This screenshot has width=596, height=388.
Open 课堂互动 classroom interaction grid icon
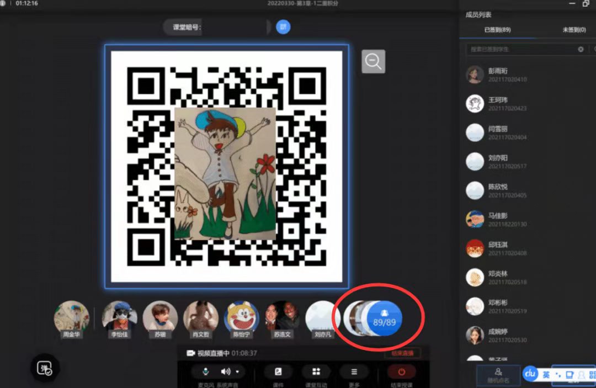click(x=316, y=371)
